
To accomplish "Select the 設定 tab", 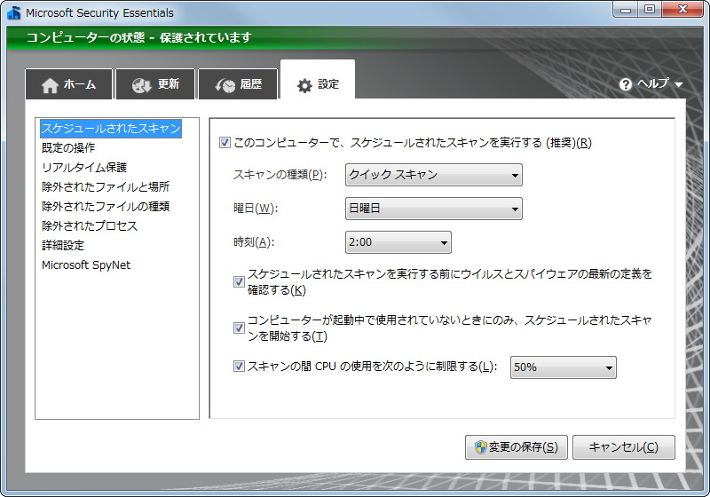I will [318, 80].
